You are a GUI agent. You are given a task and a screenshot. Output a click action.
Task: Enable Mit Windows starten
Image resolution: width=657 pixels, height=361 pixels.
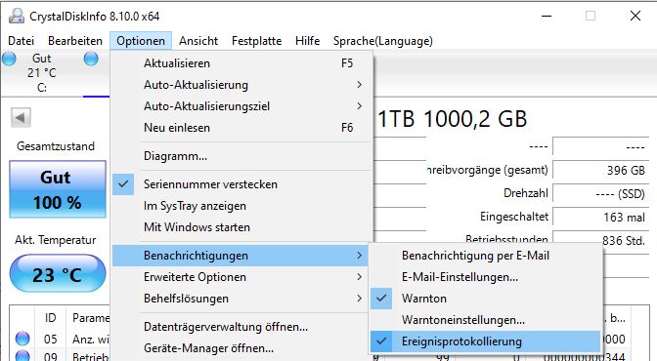tap(242, 227)
